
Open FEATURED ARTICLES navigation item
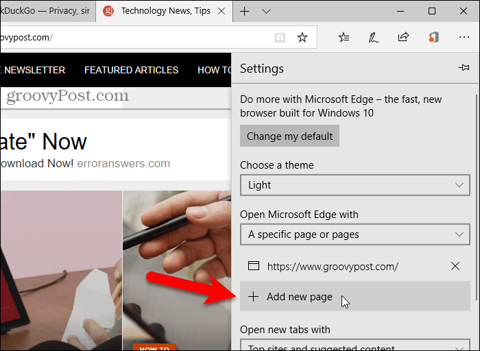[132, 70]
